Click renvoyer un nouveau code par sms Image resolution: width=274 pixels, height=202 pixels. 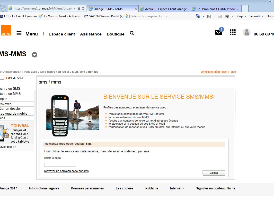pyautogui.click(x=66, y=171)
